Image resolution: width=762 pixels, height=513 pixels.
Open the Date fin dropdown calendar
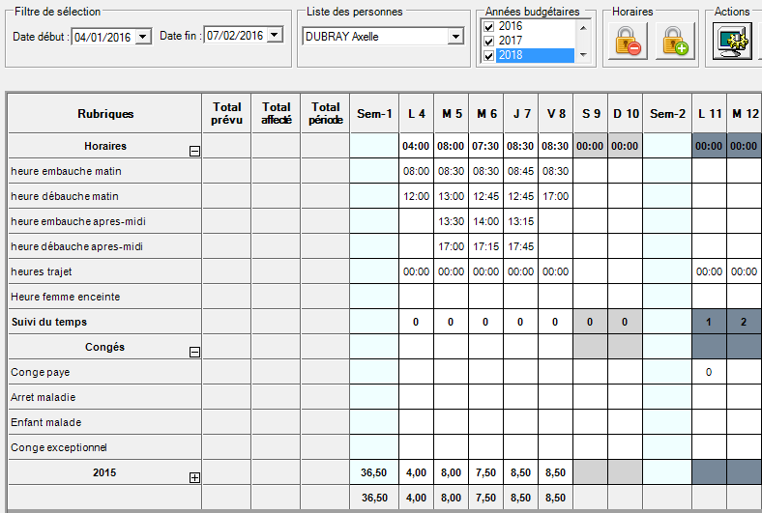click(x=275, y=36)
